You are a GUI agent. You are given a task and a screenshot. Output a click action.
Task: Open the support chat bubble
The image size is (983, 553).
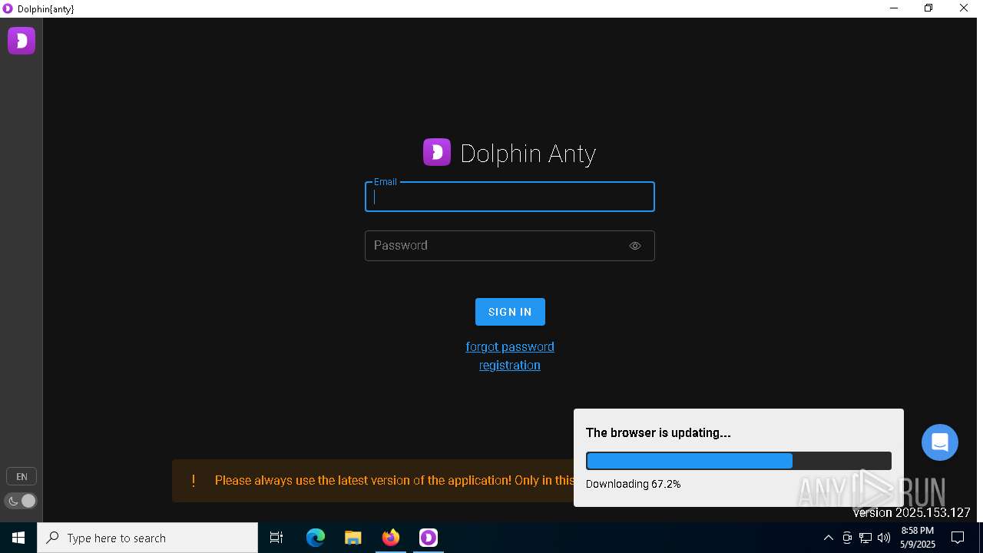pyautogui.click(x=940, y=442)
